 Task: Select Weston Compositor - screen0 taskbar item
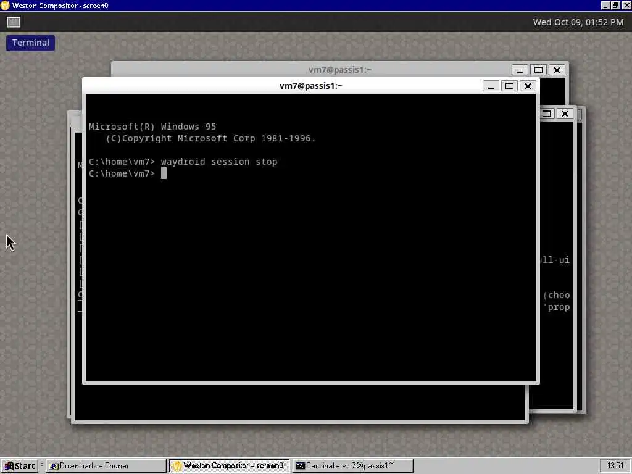tap(230, 466)
